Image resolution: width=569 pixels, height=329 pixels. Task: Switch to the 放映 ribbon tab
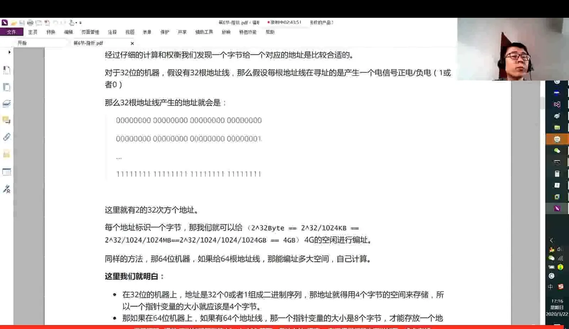226,32
